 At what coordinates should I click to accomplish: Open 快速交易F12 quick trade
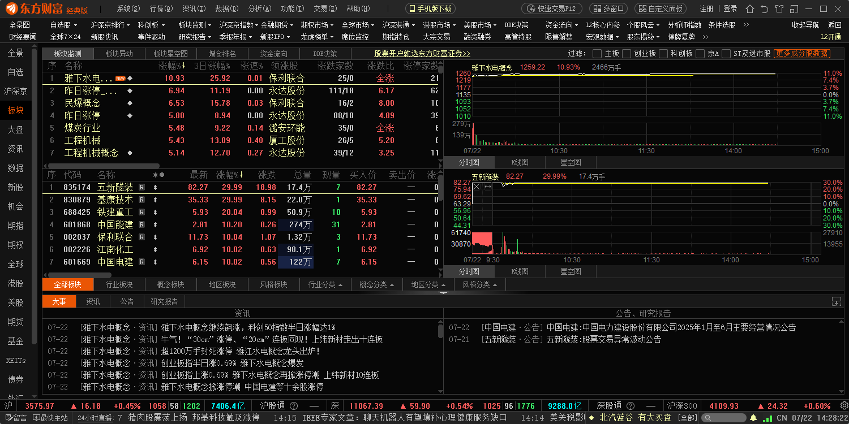551,8
